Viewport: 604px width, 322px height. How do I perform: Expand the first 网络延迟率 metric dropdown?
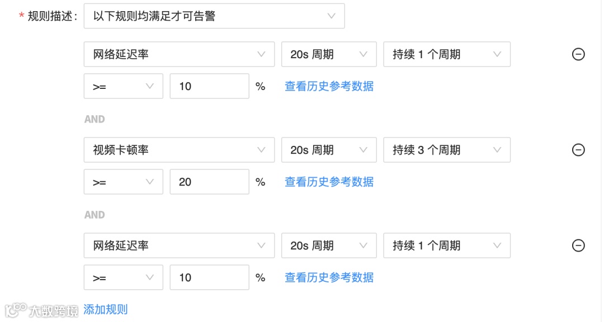179,54
